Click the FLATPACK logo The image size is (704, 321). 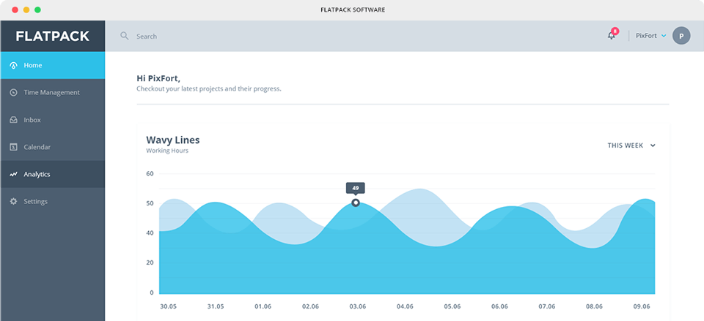pyautogui.click(x=52, y=36)
